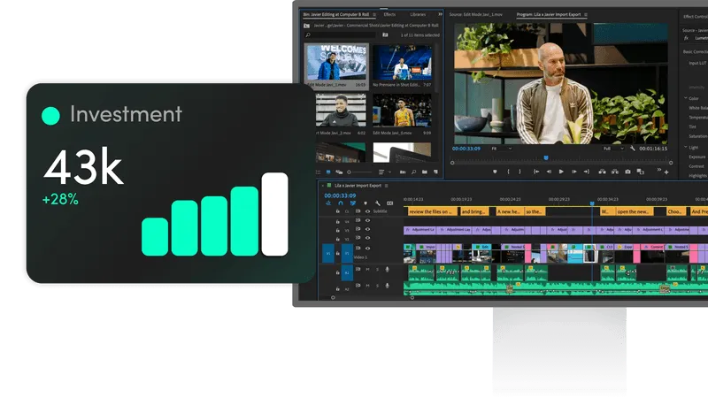This screenshot has width=708, height=398.
Task: Click the bin-from-search icon beside search field
Action: coord(385,34)
